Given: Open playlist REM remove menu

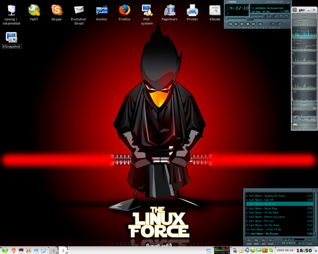Looking at the screenshot, I should coord(256,241).
